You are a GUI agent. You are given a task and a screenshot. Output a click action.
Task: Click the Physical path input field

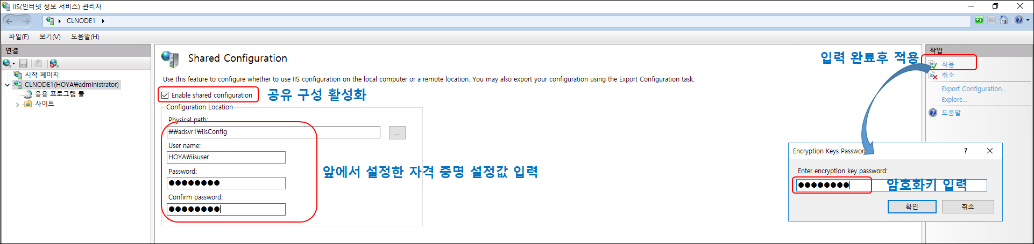[x=273, y=132]
